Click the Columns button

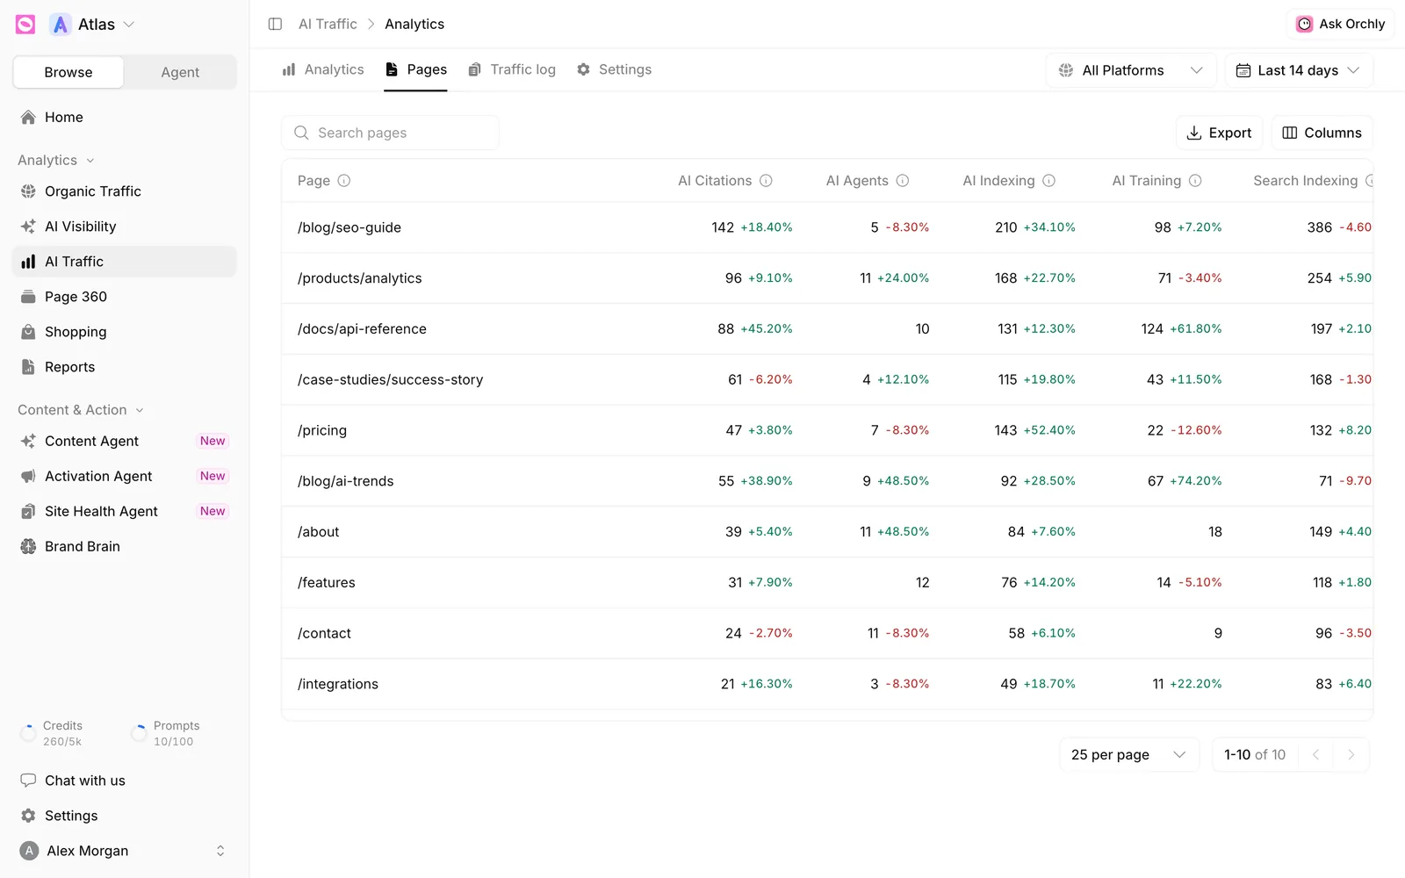[1322, 133]
